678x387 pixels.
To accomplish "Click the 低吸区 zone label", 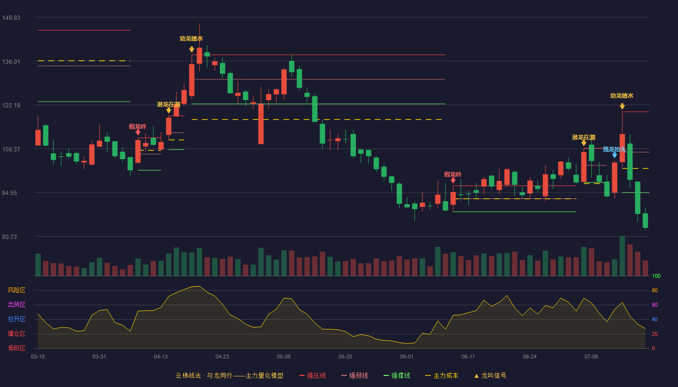I will [x=16, y=348].
